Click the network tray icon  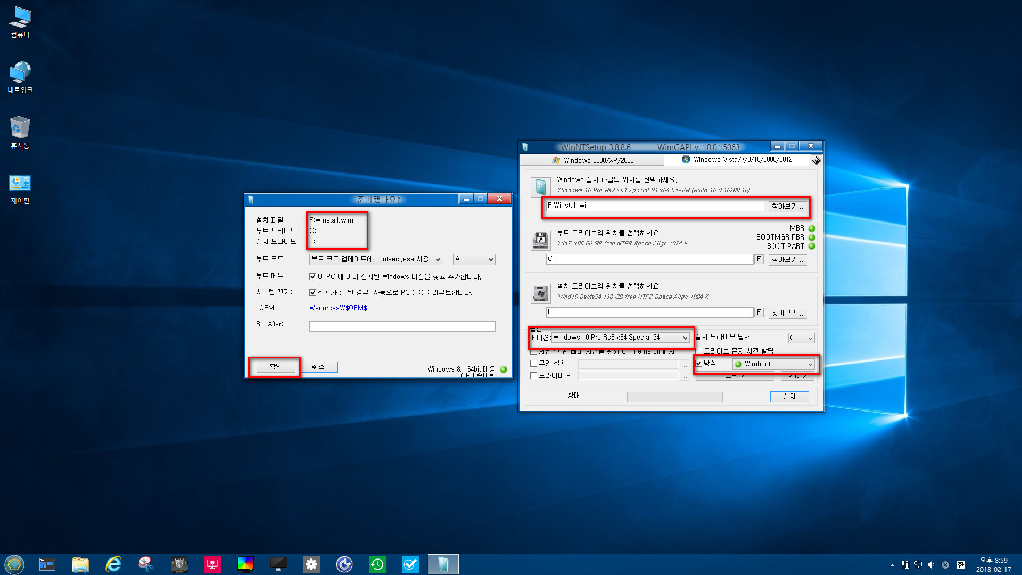click(918, 565)
